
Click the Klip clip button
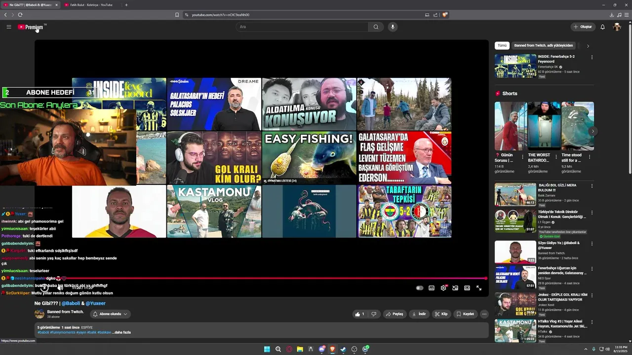[441, 314]
